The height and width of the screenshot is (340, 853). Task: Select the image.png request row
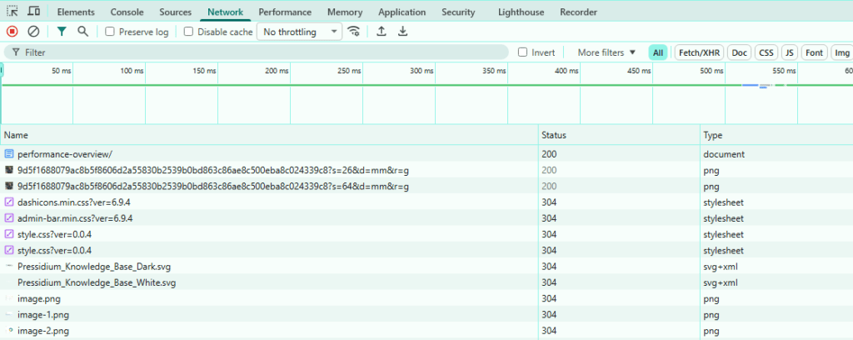426,299
